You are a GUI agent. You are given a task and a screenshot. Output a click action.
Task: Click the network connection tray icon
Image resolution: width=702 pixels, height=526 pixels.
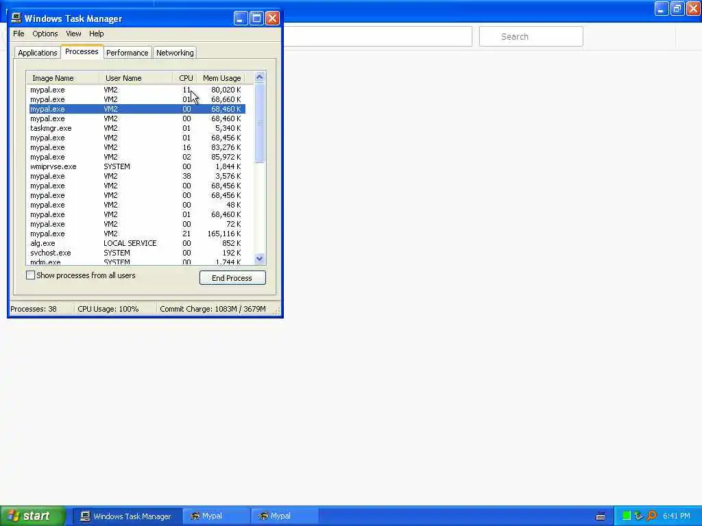(x=638, y=516)
